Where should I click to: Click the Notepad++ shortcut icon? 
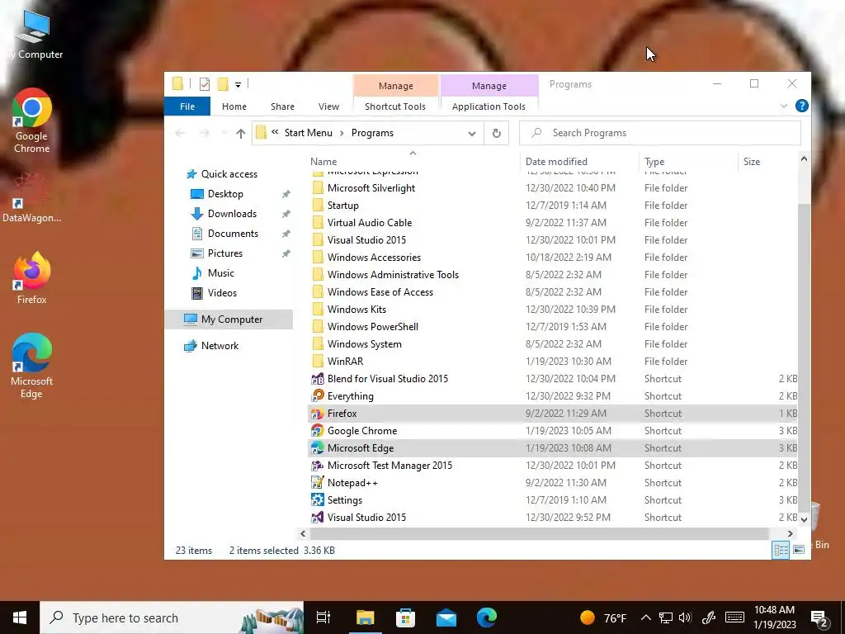click(318, 482)
